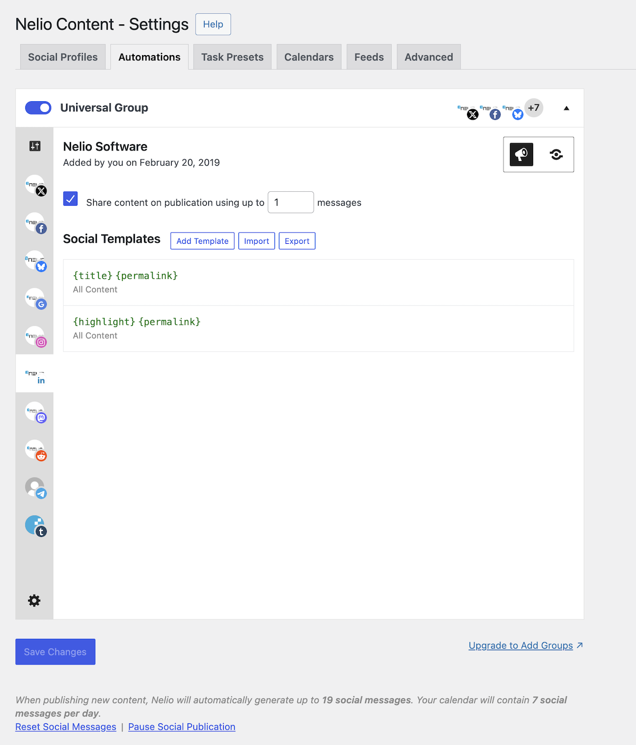This screenshot has width=636, height=745.
Task: Click the +7 more profiles badge
Action: click(534, 108)
